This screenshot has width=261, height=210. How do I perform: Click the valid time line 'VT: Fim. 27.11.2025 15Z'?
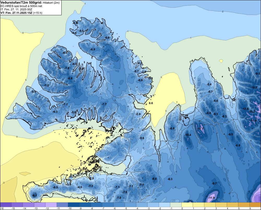click(16, 13)
